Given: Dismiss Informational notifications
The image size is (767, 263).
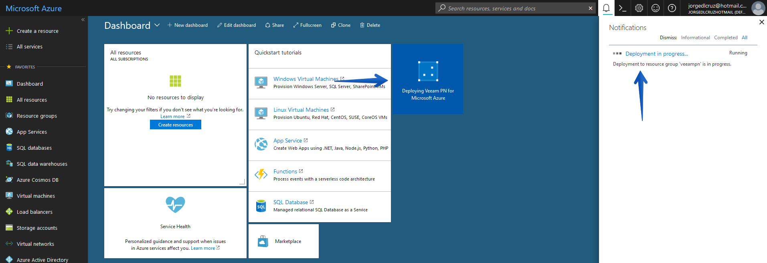Looking at the screenshot, I should click(695, 38).
